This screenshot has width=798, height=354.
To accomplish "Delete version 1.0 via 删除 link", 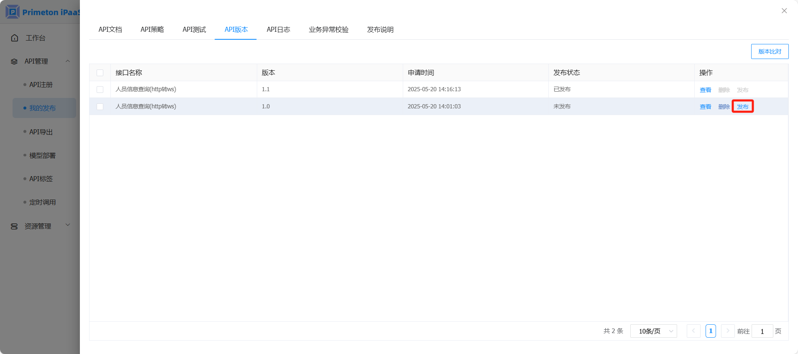I will coord(724,107).
